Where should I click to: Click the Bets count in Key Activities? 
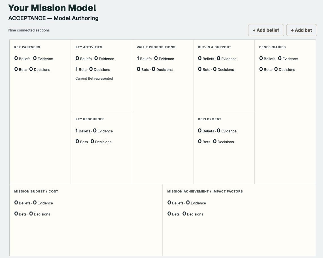coord(81,69)
